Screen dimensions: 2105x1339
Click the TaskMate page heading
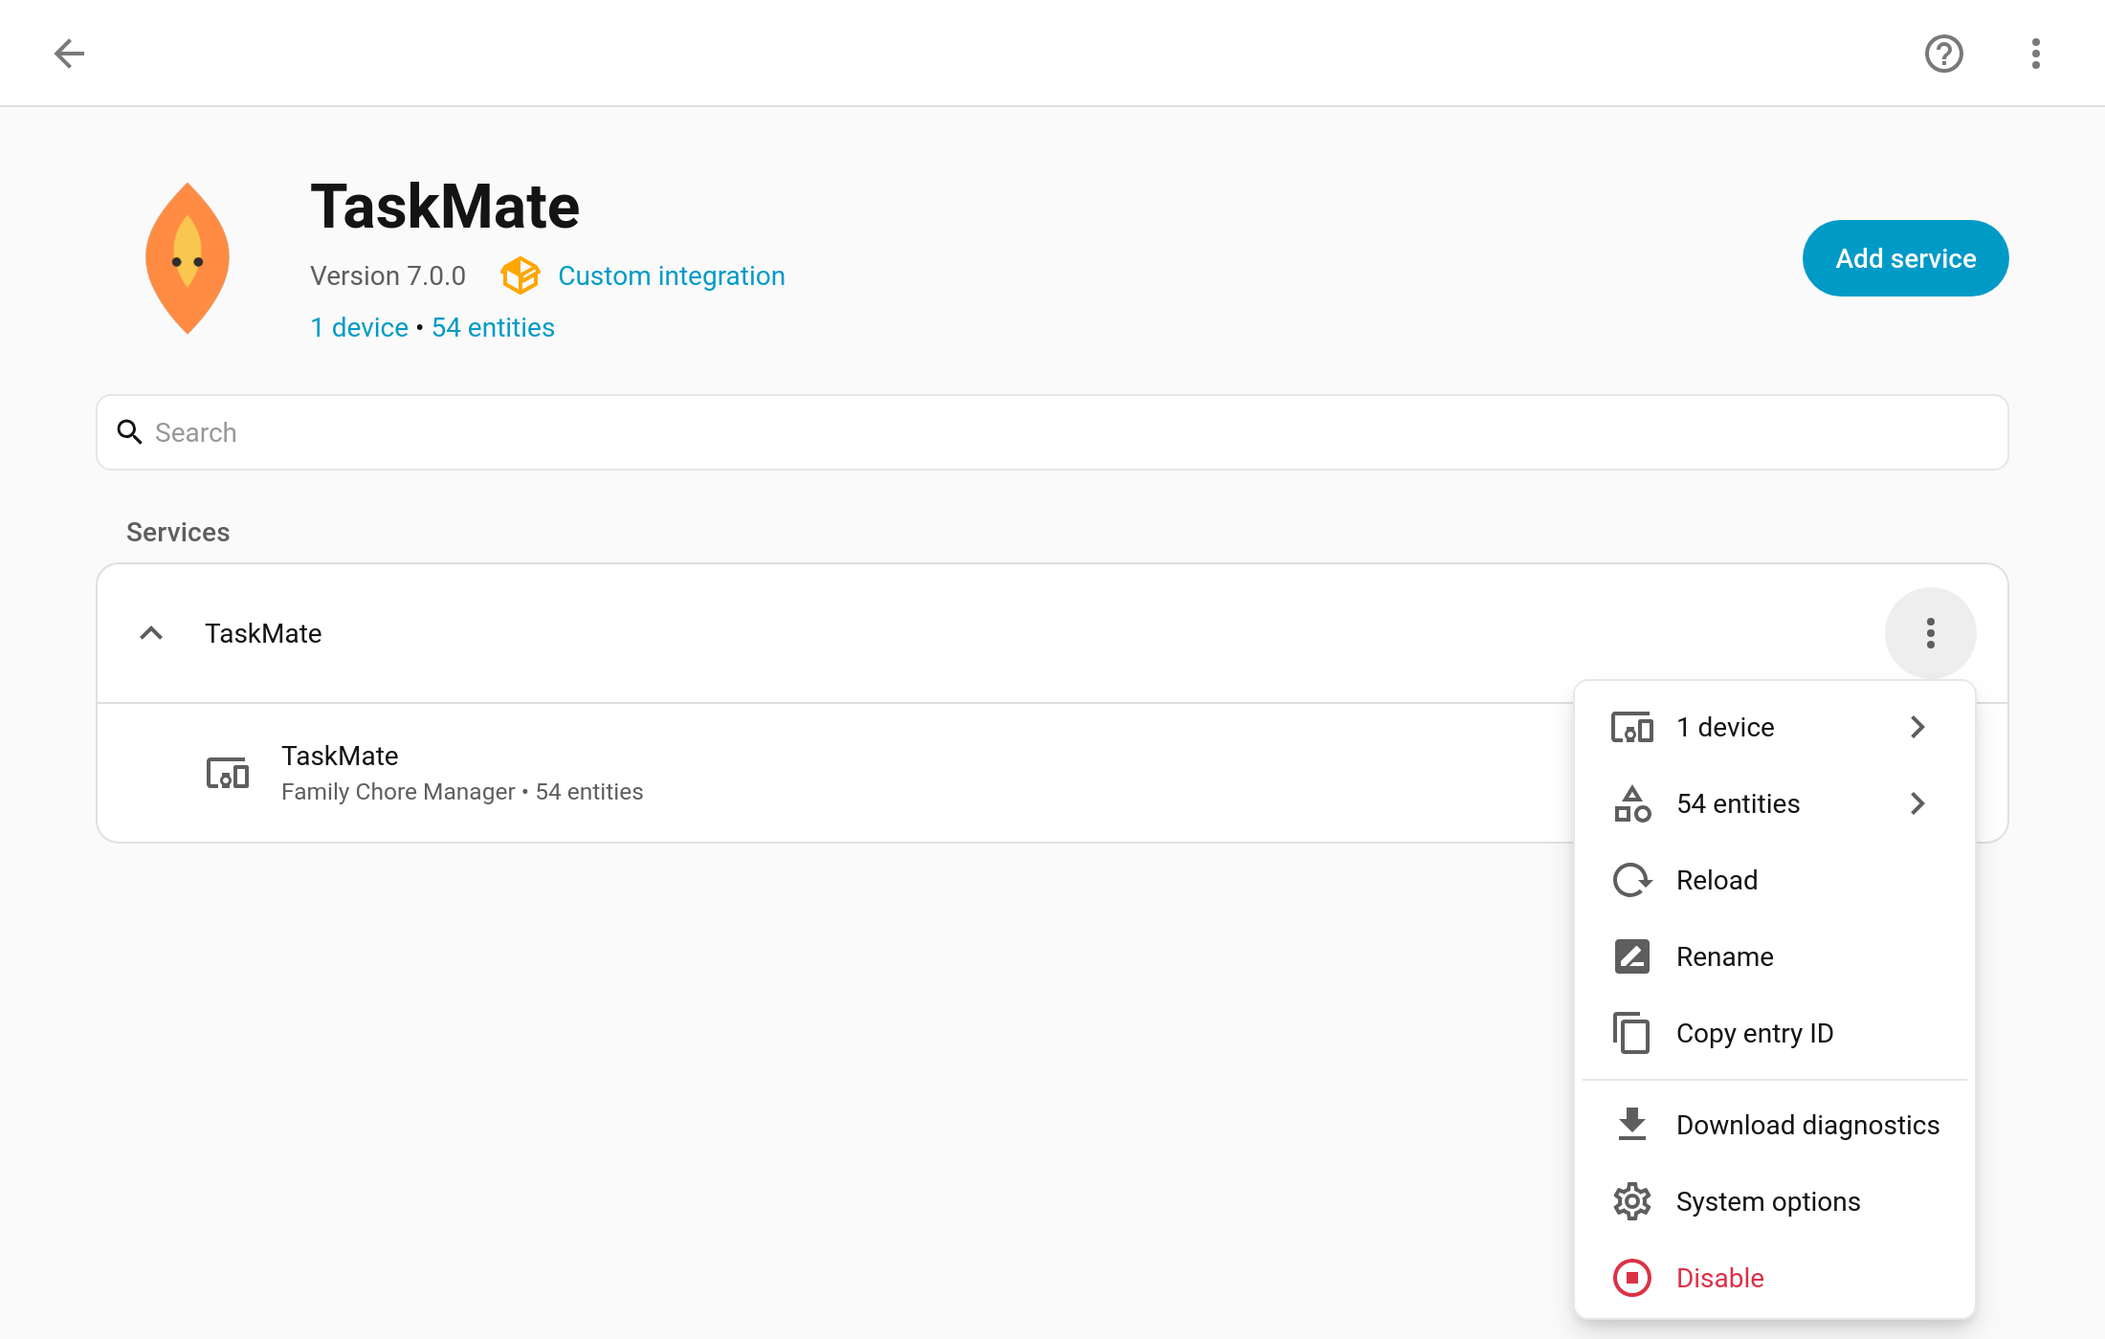tap(445, 206)
